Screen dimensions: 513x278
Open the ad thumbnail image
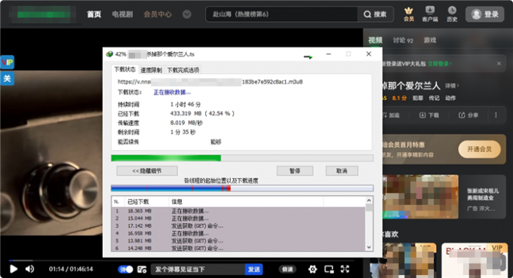420,197
